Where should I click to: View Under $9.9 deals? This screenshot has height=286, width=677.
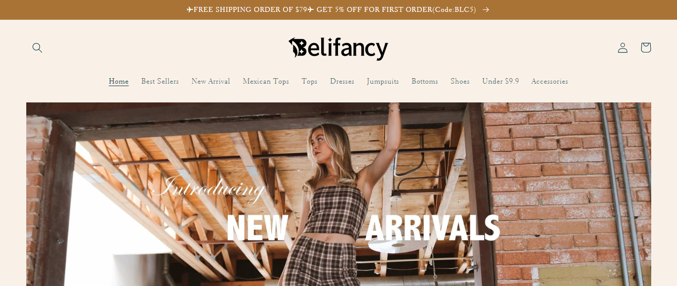[x=501, y=81]
